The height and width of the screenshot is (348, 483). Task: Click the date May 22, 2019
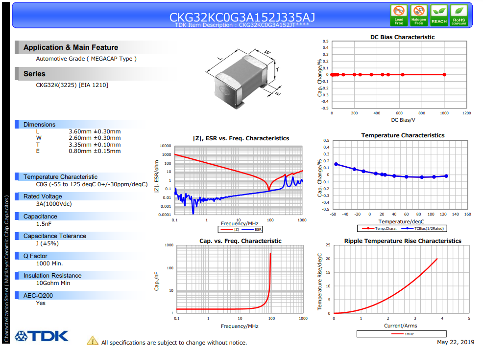[456, 342]
